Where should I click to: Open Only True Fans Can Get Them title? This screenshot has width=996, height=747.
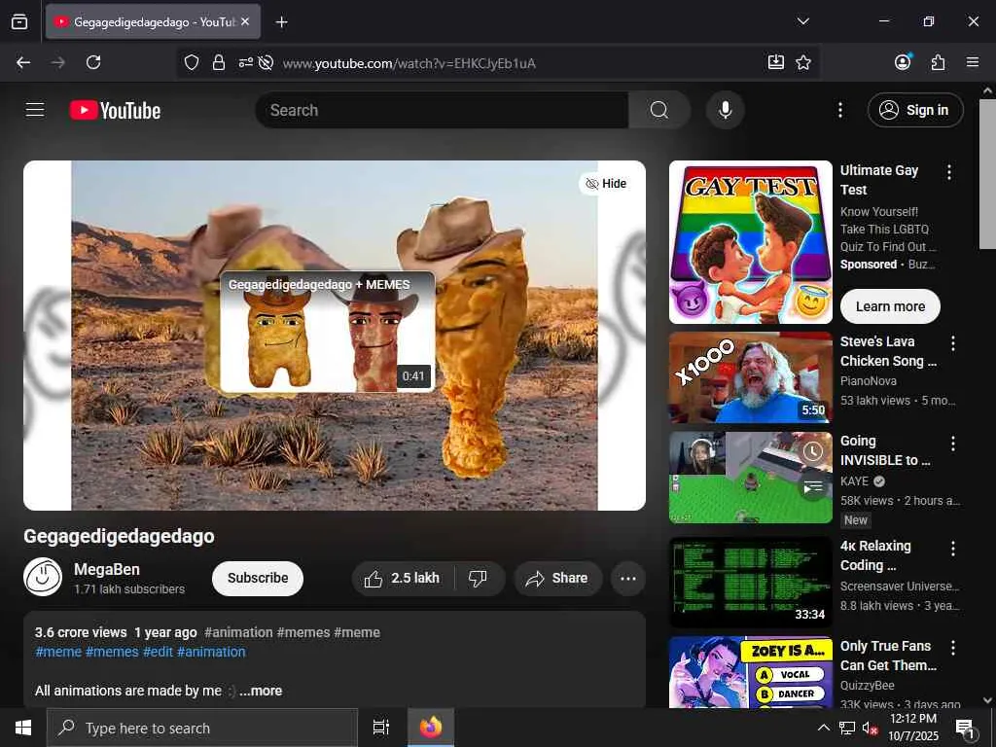pos(888,656)
